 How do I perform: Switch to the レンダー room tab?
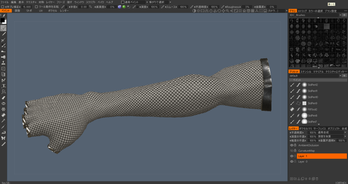[x=64, y=11]
